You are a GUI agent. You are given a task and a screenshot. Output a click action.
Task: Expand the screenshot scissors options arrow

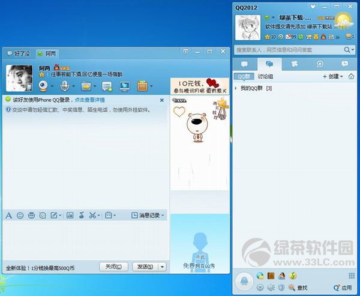(98, 216)
